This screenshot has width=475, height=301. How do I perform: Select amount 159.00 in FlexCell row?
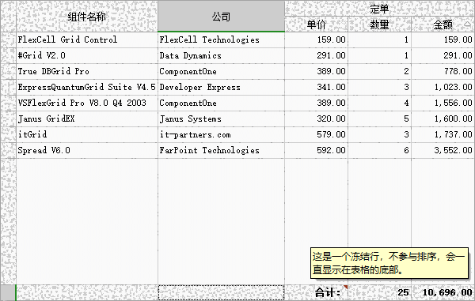(x=443, y=40)
